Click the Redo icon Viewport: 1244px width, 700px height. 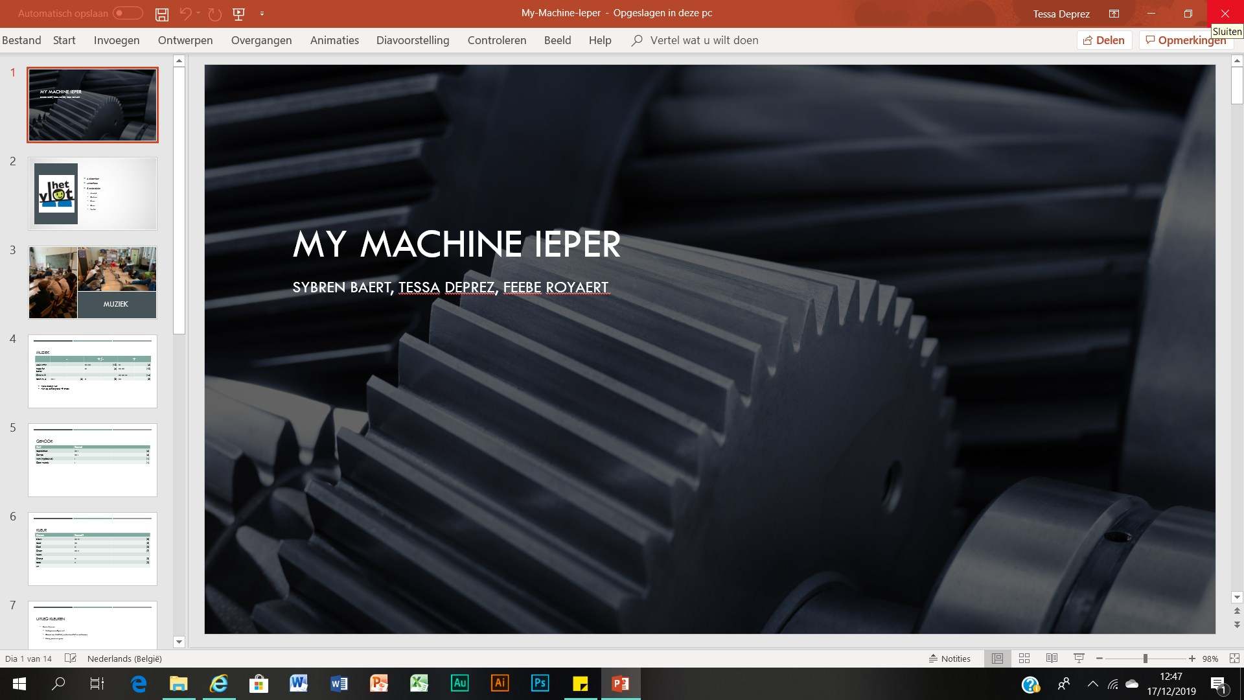pyautogui.click(x=215, y=14)
